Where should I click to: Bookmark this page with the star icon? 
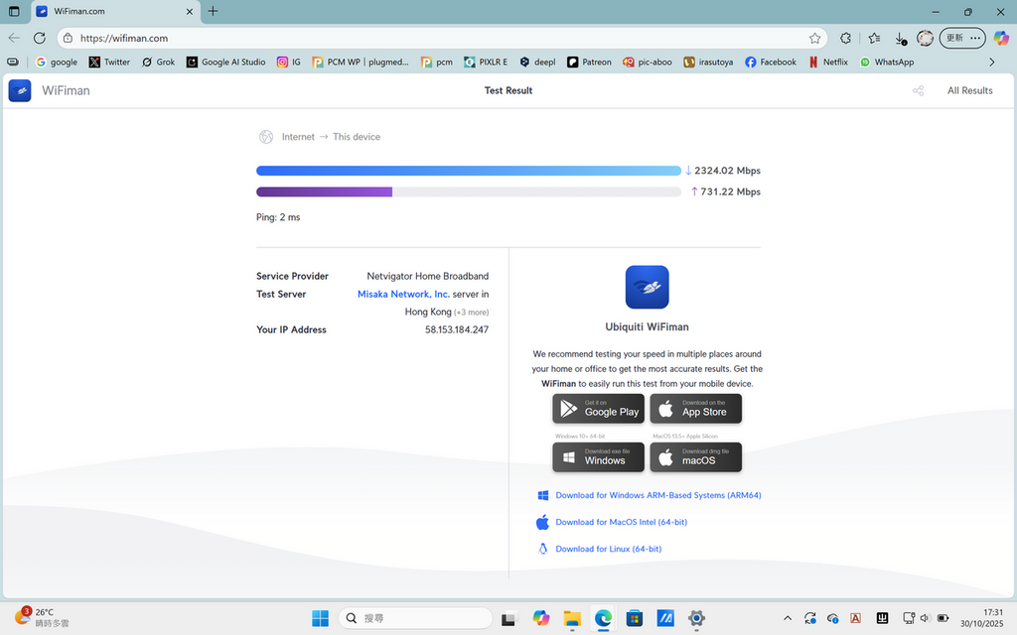point(814,39)
